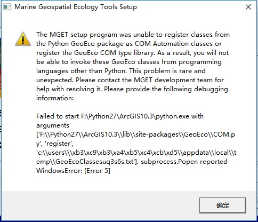Click the line languages other than Python
This screenshot has height=222, width=258.
(x=121, y=71)
